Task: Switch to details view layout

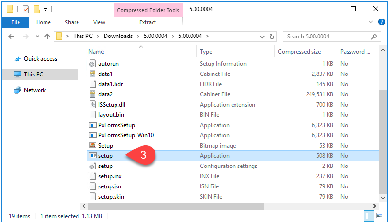Action: point(369,216)
